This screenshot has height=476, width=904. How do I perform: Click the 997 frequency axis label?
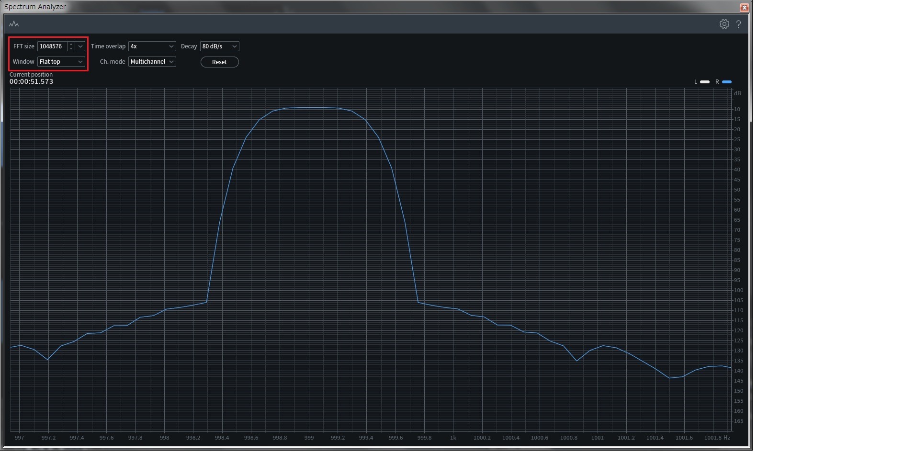click(20, 438)
